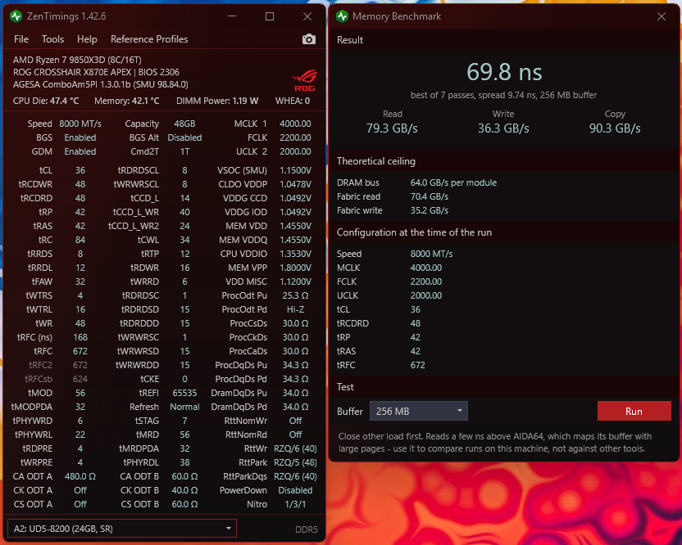Select the Read 79.3 GB/s value
The width and height of the screenshot is (682, 545).
click(392, 128)
